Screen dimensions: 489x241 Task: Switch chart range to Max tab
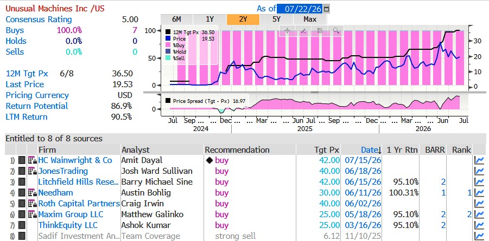(x=310, y=19)
